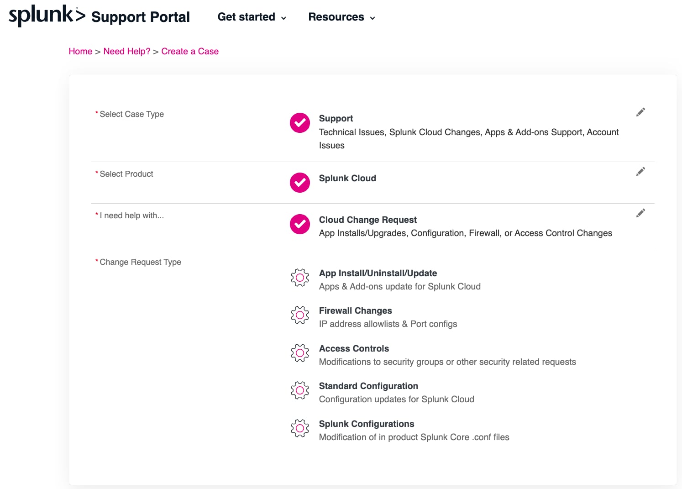Select Standard Configuration change type
The image size is (682, 489).
tap(368, 386)
